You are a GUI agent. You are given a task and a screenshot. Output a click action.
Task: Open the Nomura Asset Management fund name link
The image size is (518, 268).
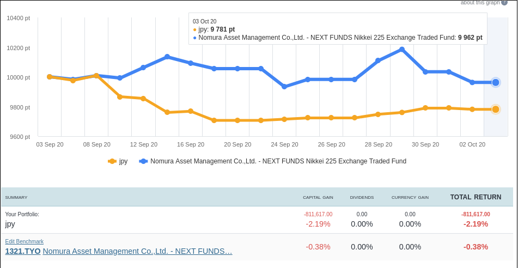click(137, 251)
